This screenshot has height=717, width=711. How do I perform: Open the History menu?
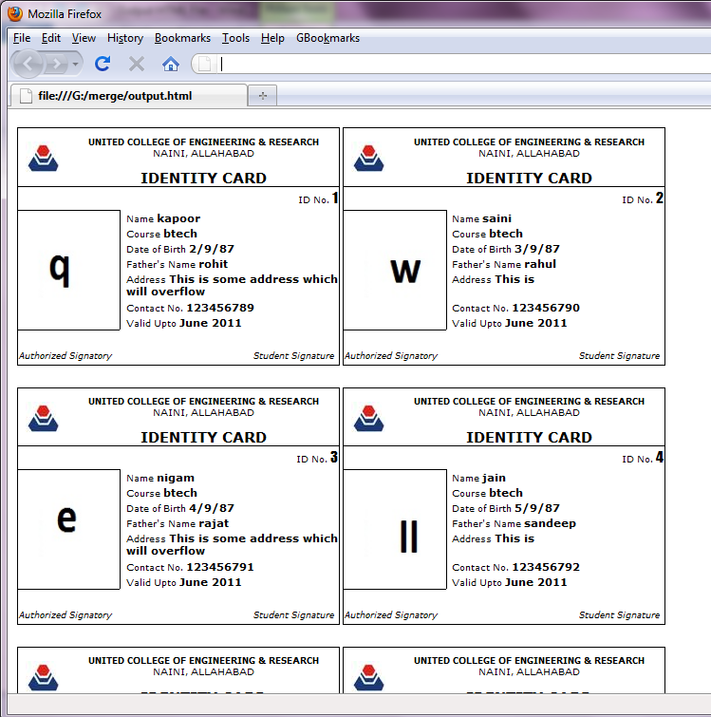(x=125, y=38)
